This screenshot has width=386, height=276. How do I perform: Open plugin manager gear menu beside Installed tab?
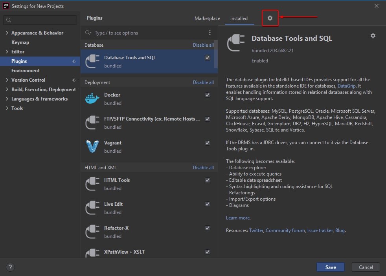click(x=270, y=18)
